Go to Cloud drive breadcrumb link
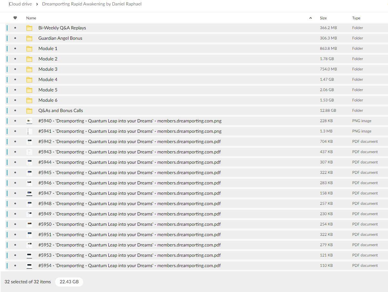Screen dimensions: 388x292 click(x=21, y=4)
